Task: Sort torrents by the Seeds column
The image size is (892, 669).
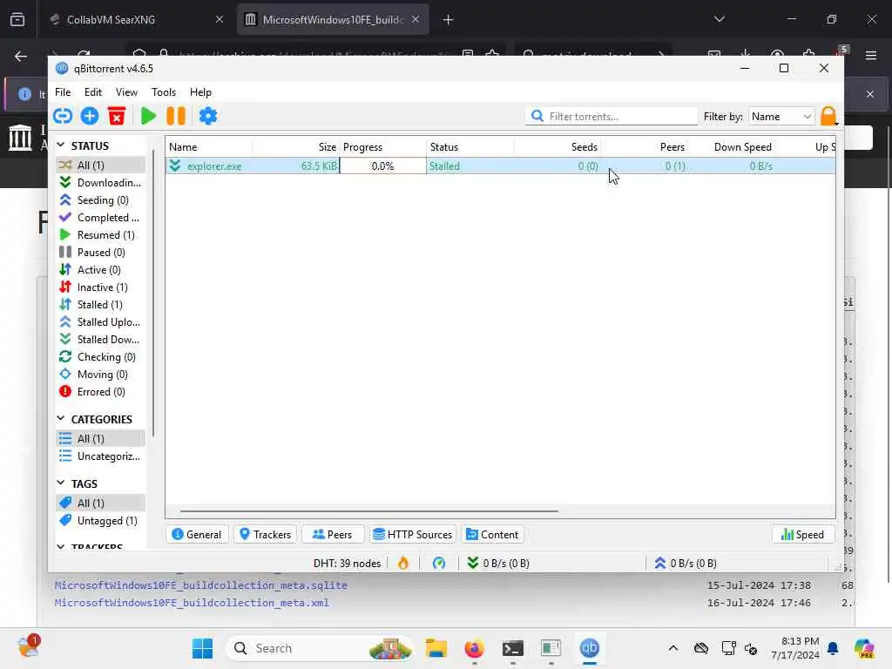Action: pos(557,146)
